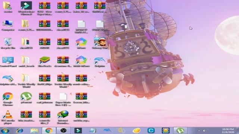Open the Control Panel desktop icon
The height and width of the screenshot is (134, 239).
8,62
